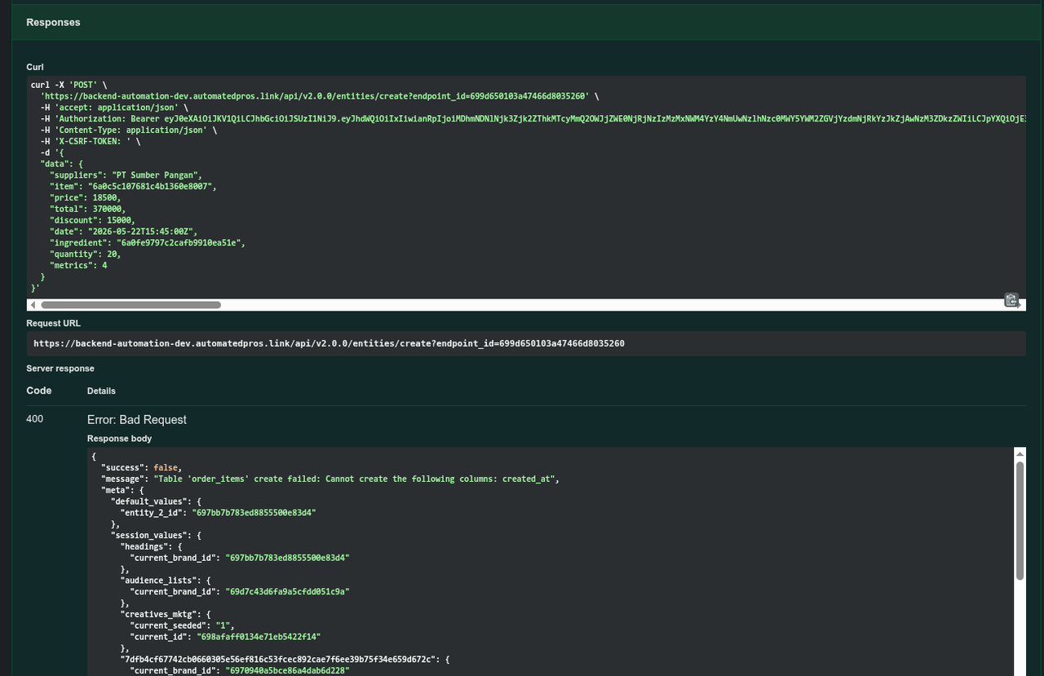The width and height of the screenshot is (1044, 676).
Task: Click the 'order_items create failed' message line
Action: click(x=330, y=479)
